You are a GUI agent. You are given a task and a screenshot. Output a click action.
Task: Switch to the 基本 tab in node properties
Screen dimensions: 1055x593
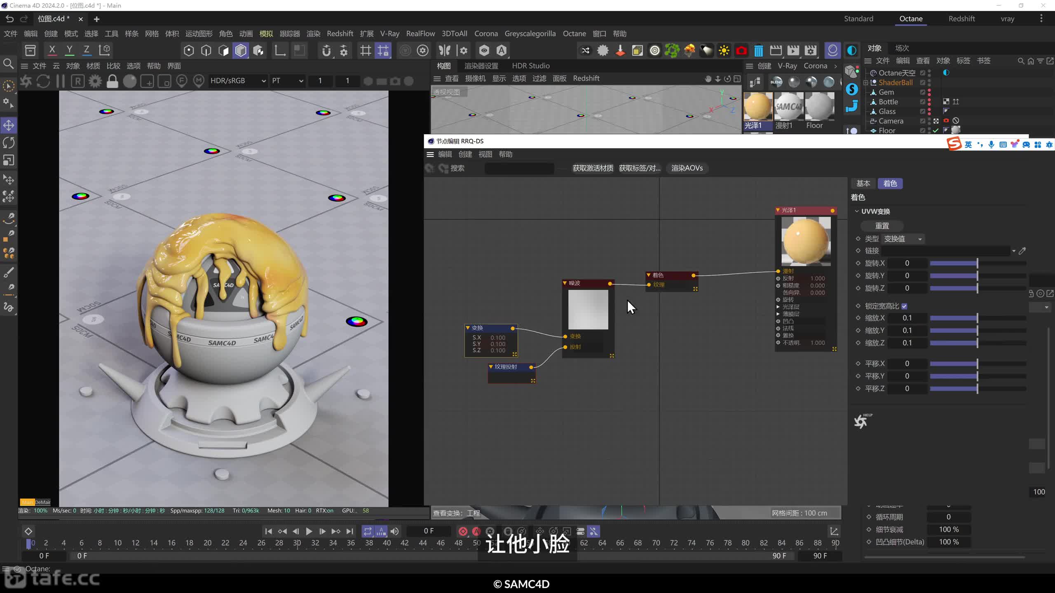863,183
